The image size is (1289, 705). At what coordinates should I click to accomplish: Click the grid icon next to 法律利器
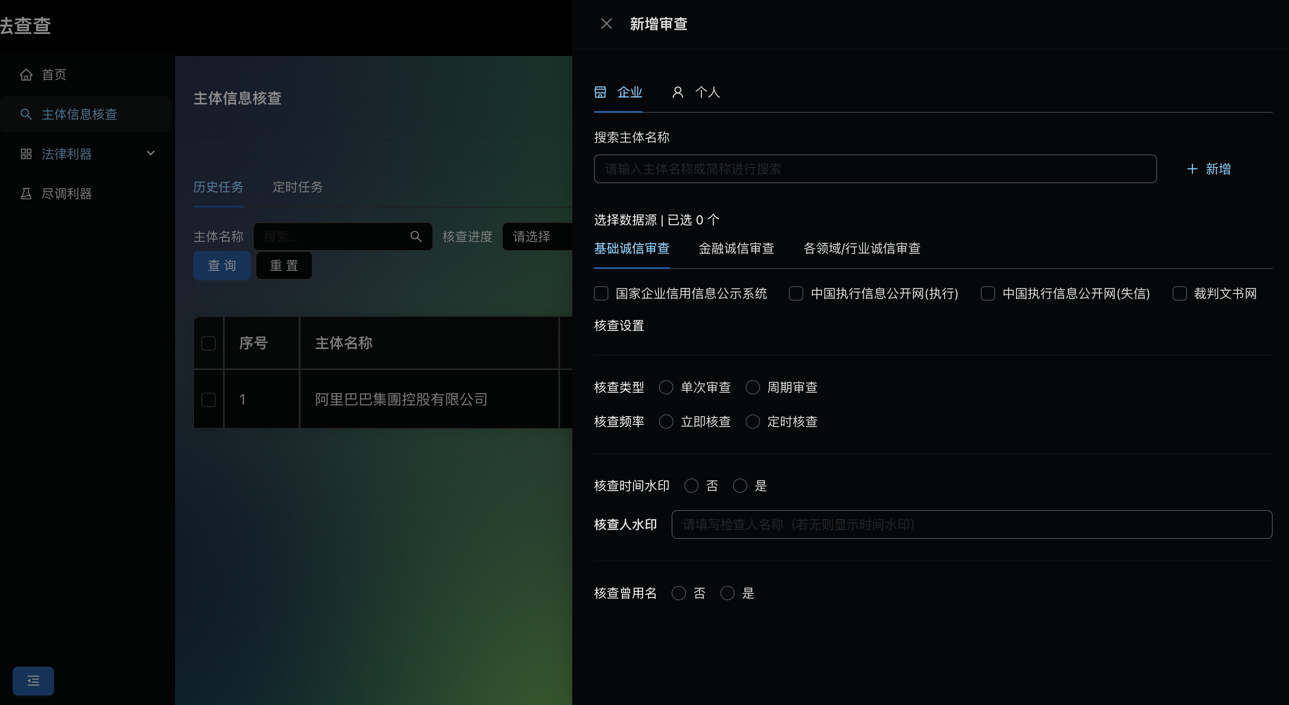tap(26, 153)
